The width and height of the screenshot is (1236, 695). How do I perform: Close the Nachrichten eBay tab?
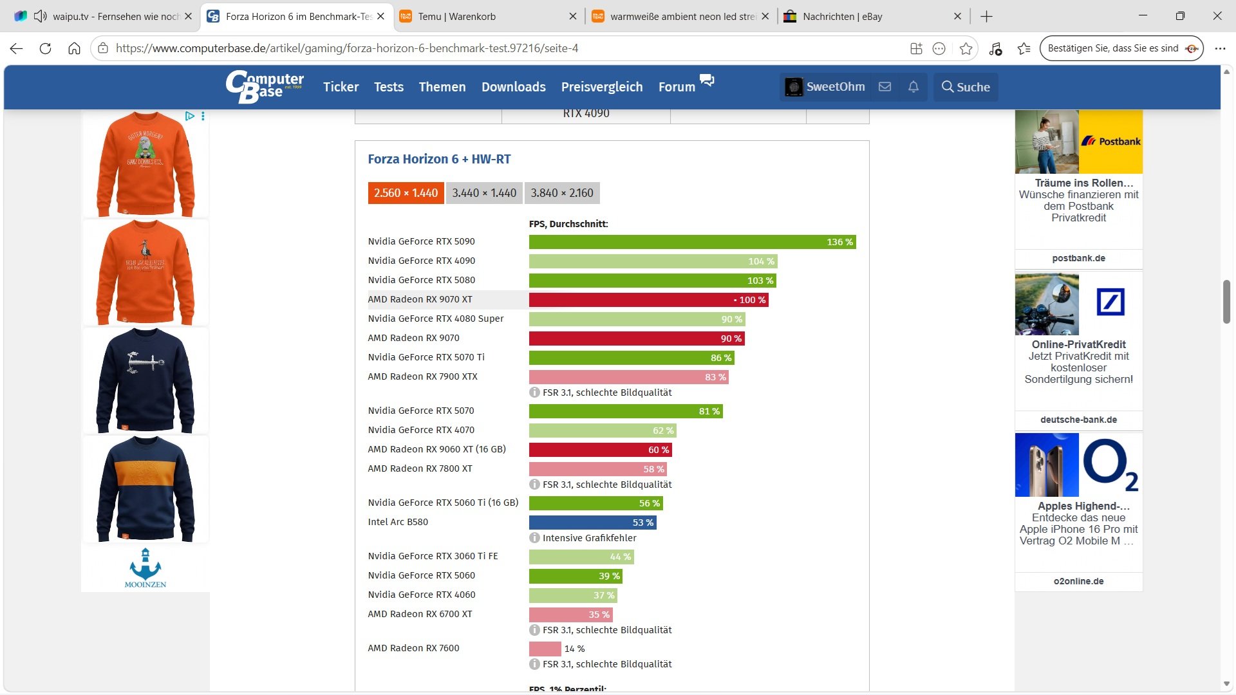click(x=957, y=17)
